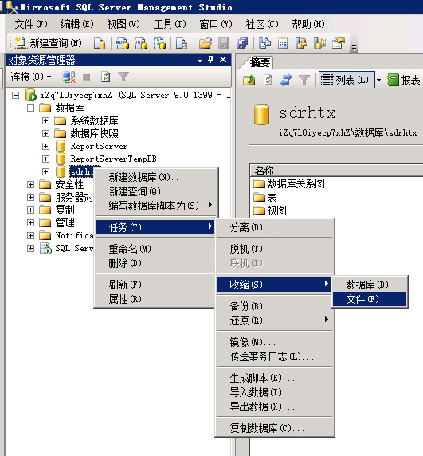Select the 表 folder in Summary list
Viewport: 423px width, 456px height.
coord(264,197)
